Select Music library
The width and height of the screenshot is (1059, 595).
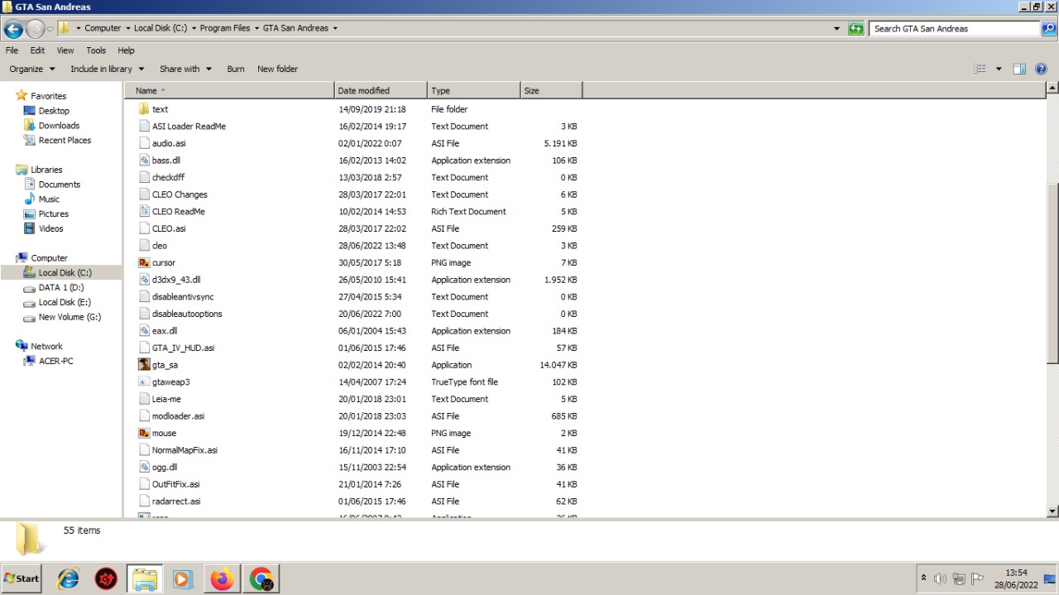coord(49,199)
